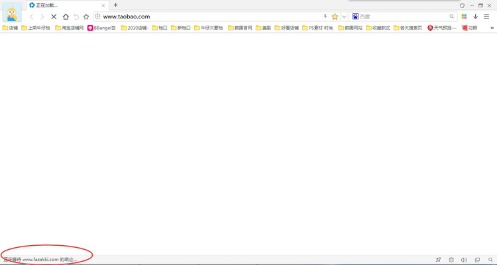Go forward to next page
Viewport: 497px width, 265px height.
[x=42, y=17]
